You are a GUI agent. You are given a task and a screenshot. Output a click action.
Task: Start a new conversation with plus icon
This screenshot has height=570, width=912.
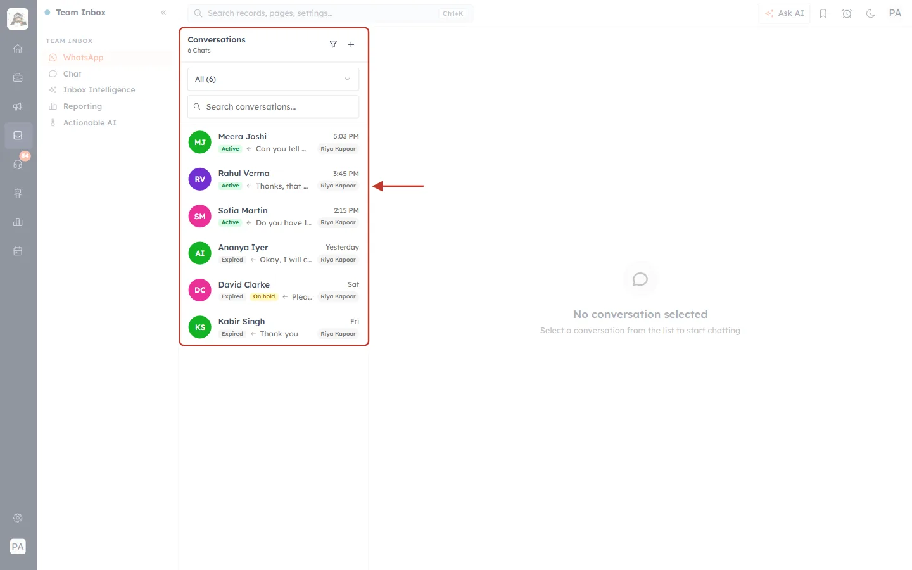(x=351, y=44)
